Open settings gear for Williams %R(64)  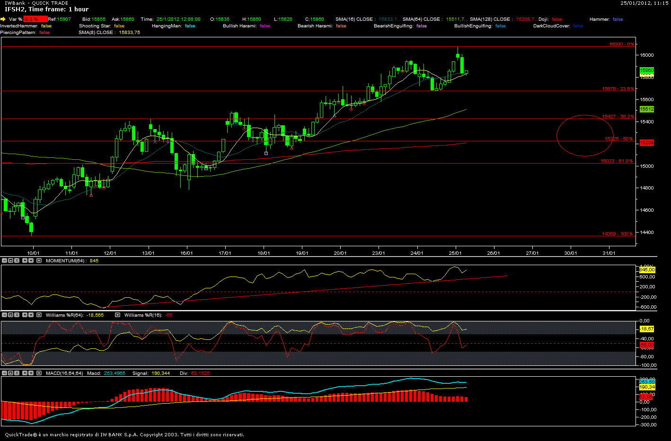click(x=39, y=314)
